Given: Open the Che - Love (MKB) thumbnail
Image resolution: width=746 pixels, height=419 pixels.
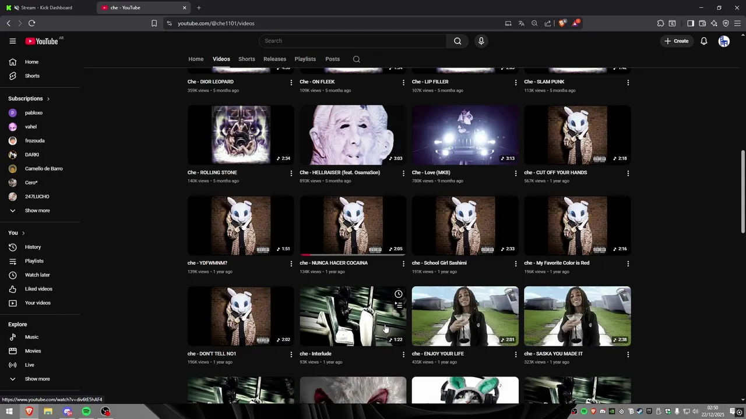Looking at the screenshot, I should [x=465, y=135].
